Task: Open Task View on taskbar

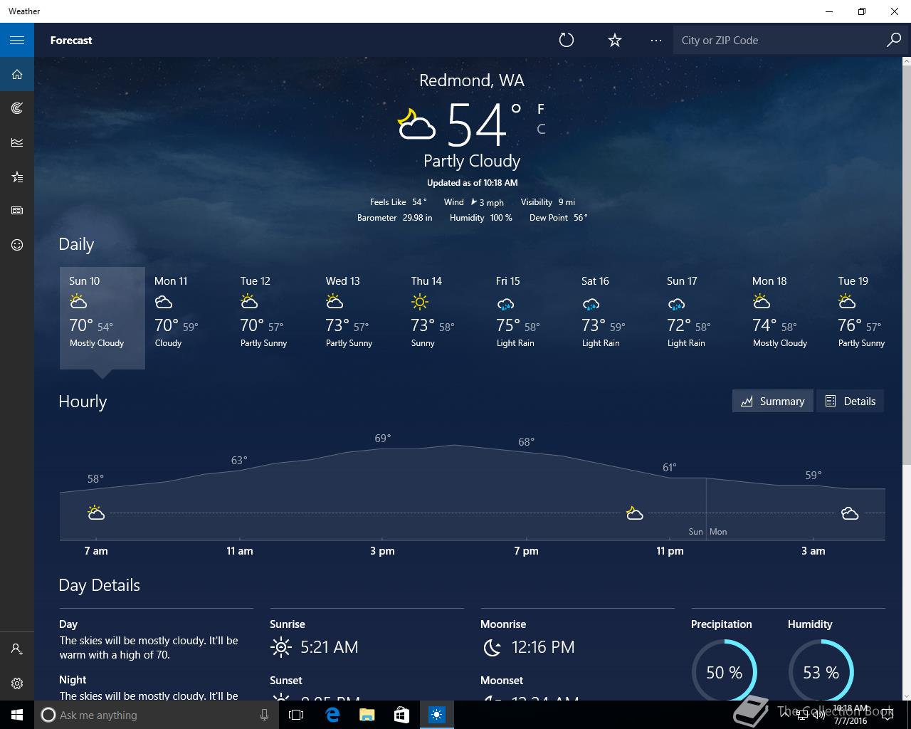Action: coord(296,715)
